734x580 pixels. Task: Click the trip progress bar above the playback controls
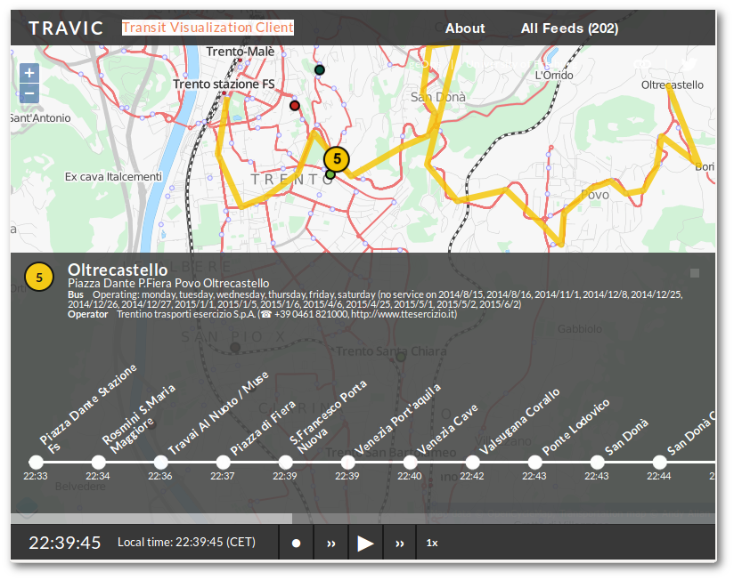click(x=363, y=519)
